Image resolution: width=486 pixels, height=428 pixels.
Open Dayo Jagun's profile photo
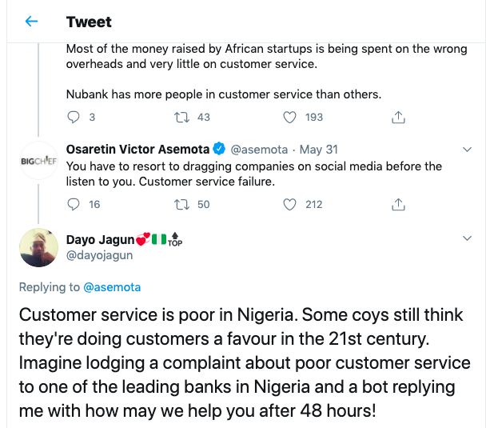pyautogui.click(x=38, y=248)
